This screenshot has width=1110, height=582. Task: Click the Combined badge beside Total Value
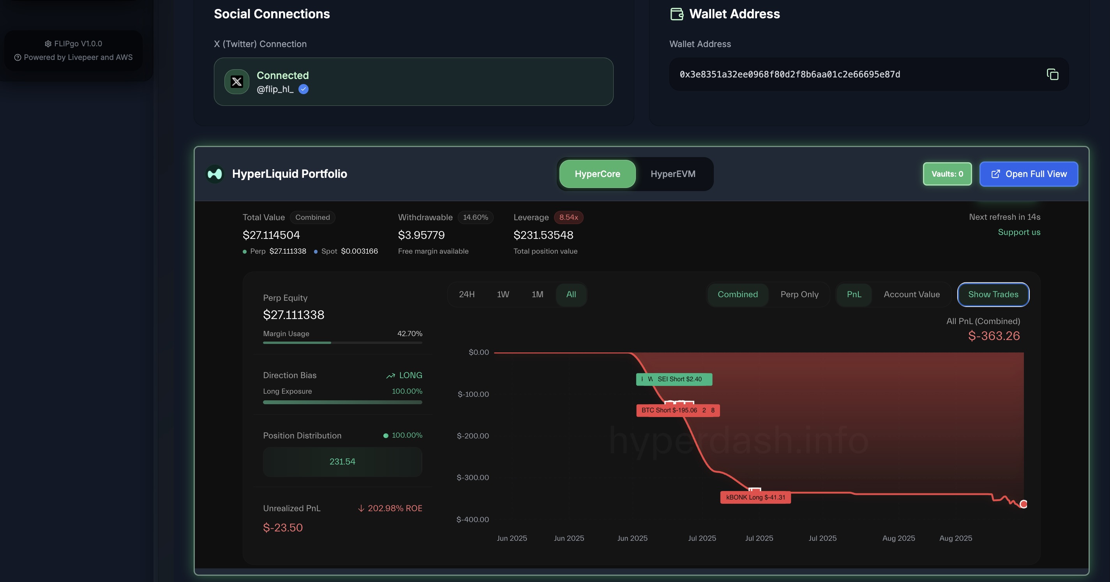pyautogui.click(x=312, y=217)
